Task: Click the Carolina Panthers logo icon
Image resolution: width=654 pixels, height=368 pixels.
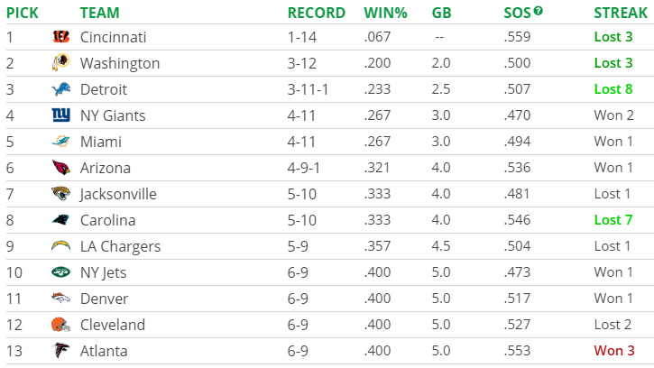Action: tap(61, 220)
